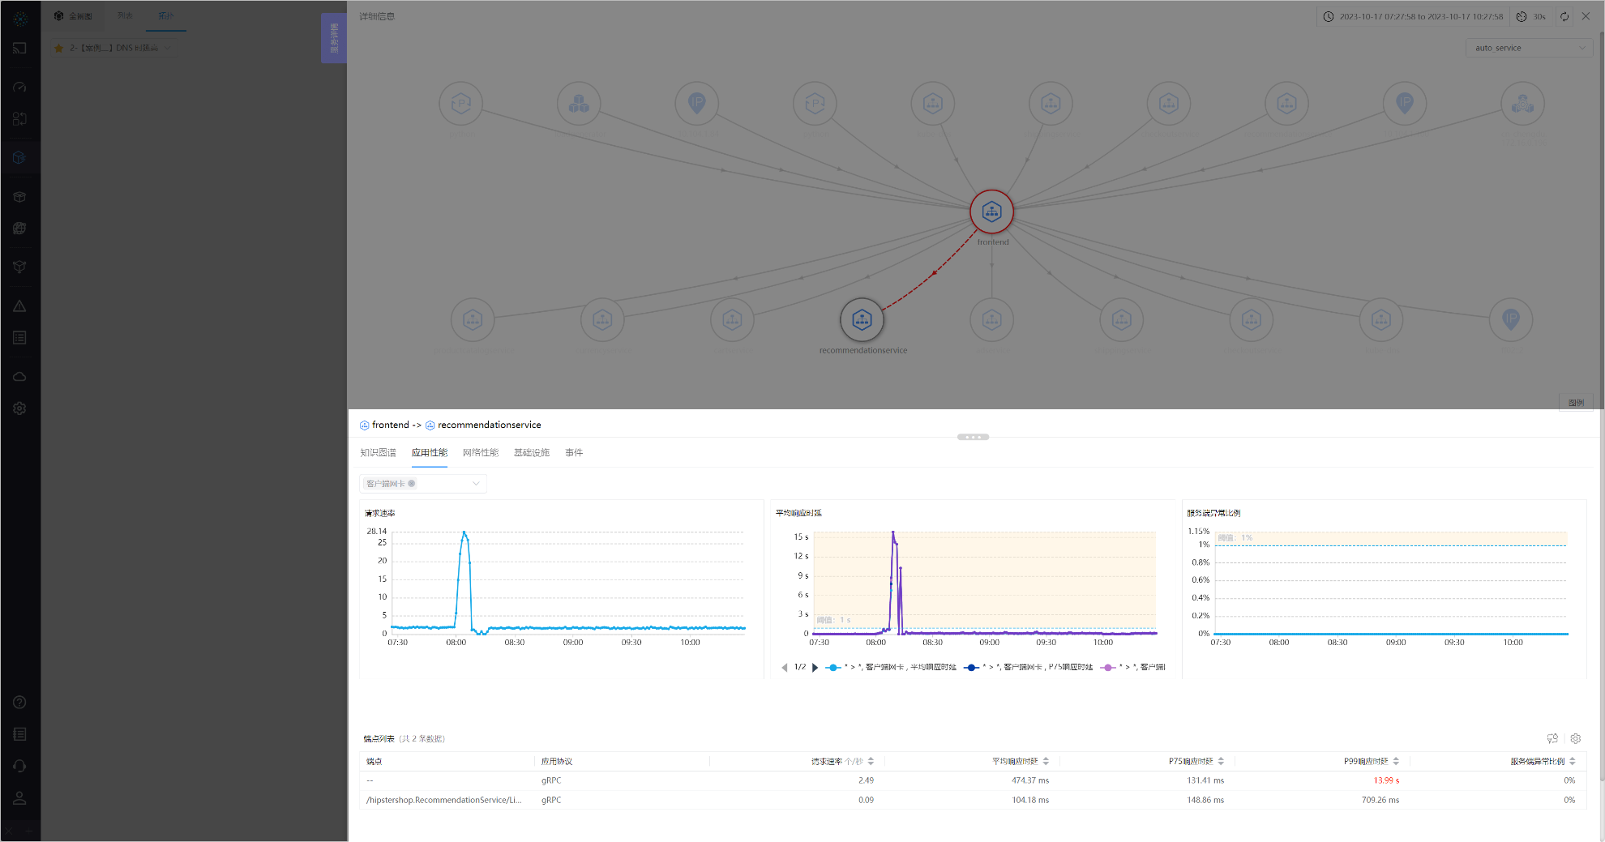Switch to the 网络性能 tab
The image size is (1605, 842).
(480, 453)
